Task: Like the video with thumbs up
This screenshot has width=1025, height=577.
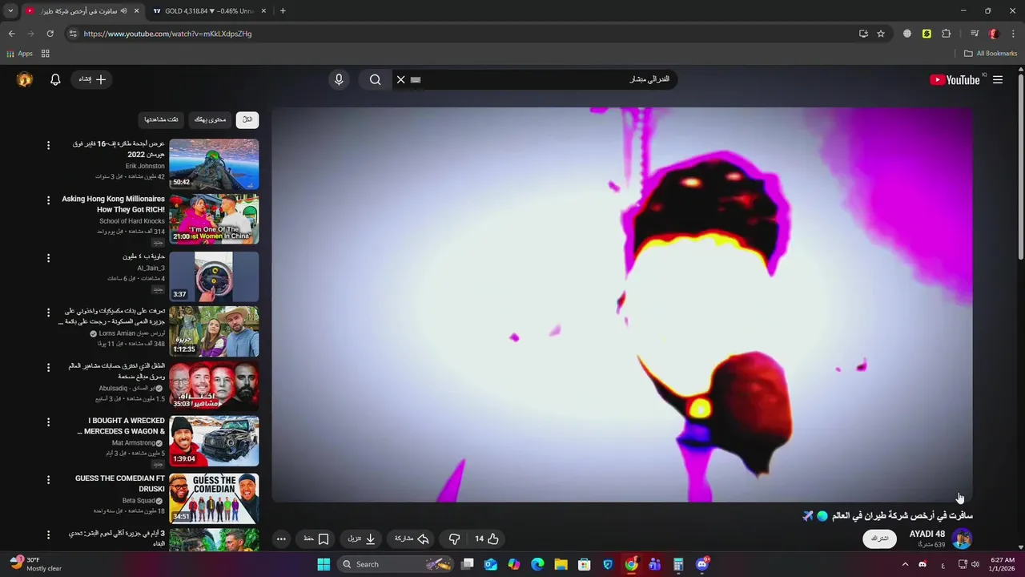Action: click(x=487, y=539)
